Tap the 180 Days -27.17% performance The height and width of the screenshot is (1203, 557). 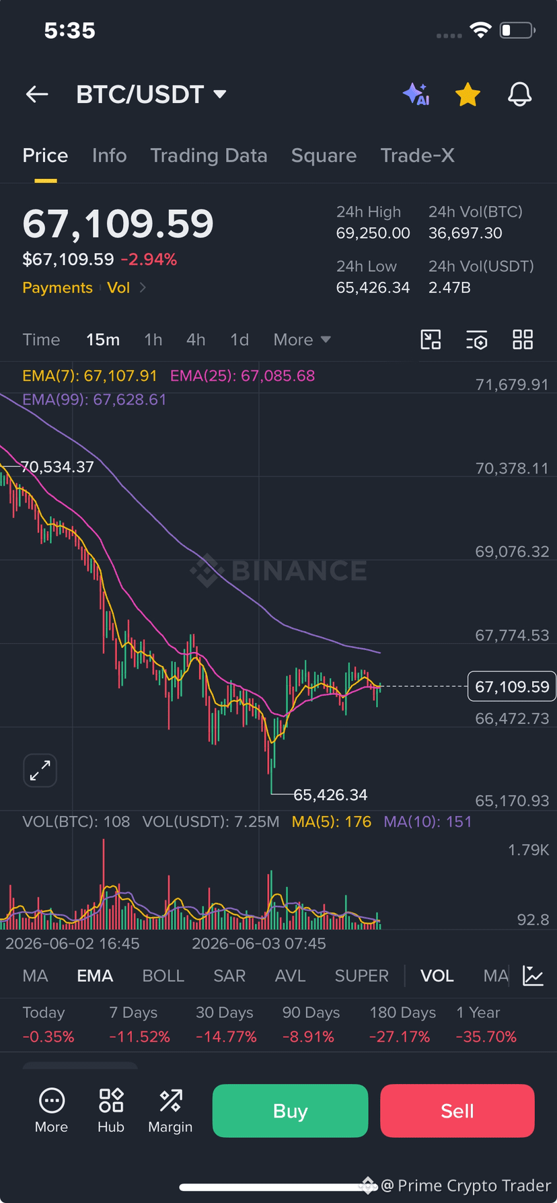pos(402,1025)
